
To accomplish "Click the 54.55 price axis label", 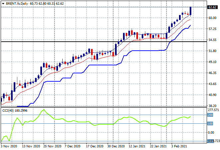I will click(212, 40).
